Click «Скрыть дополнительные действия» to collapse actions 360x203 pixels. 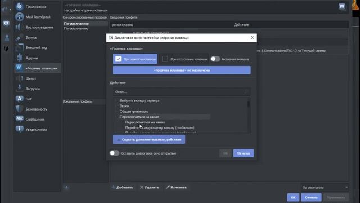[x=148, y=139]
